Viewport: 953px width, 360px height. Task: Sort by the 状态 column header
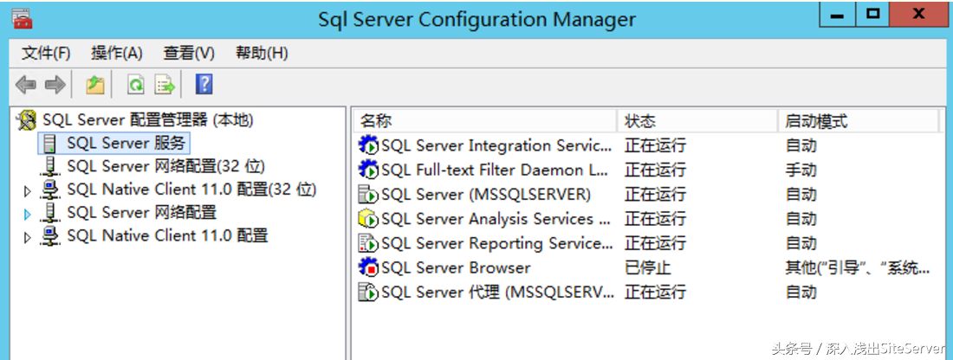[x=697, y=121]
